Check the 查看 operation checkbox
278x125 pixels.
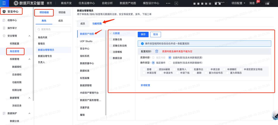(144, 69)
